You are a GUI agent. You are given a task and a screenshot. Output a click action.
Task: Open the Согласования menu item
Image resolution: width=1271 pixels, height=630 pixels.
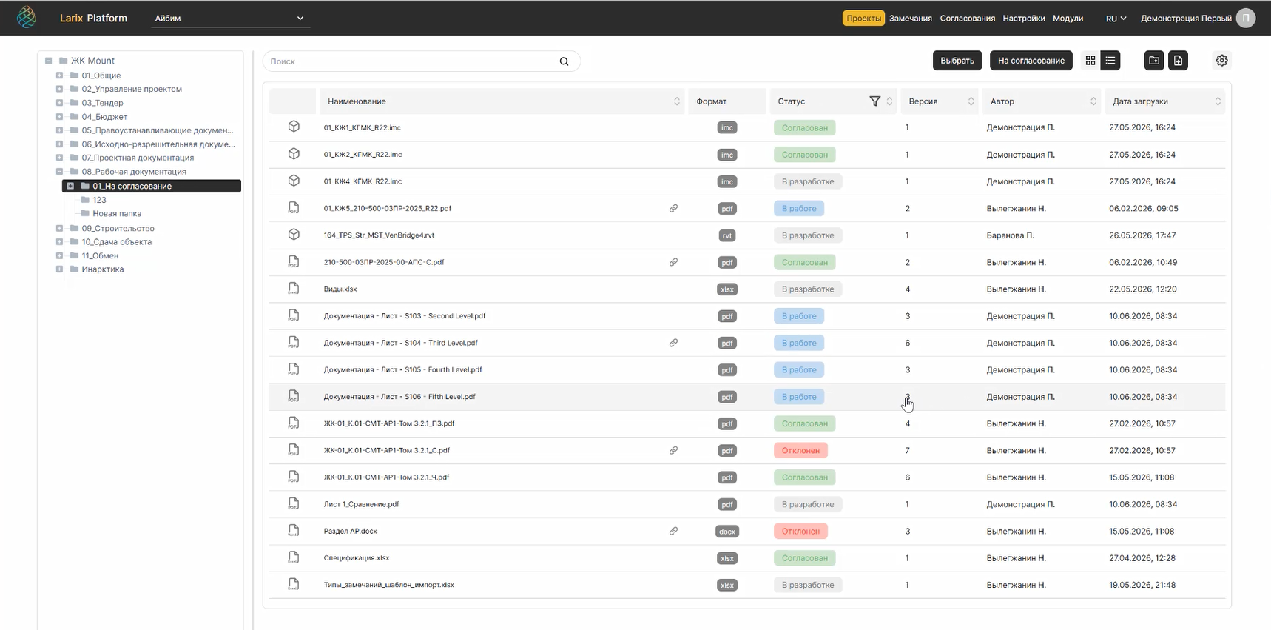coord(968,19)
